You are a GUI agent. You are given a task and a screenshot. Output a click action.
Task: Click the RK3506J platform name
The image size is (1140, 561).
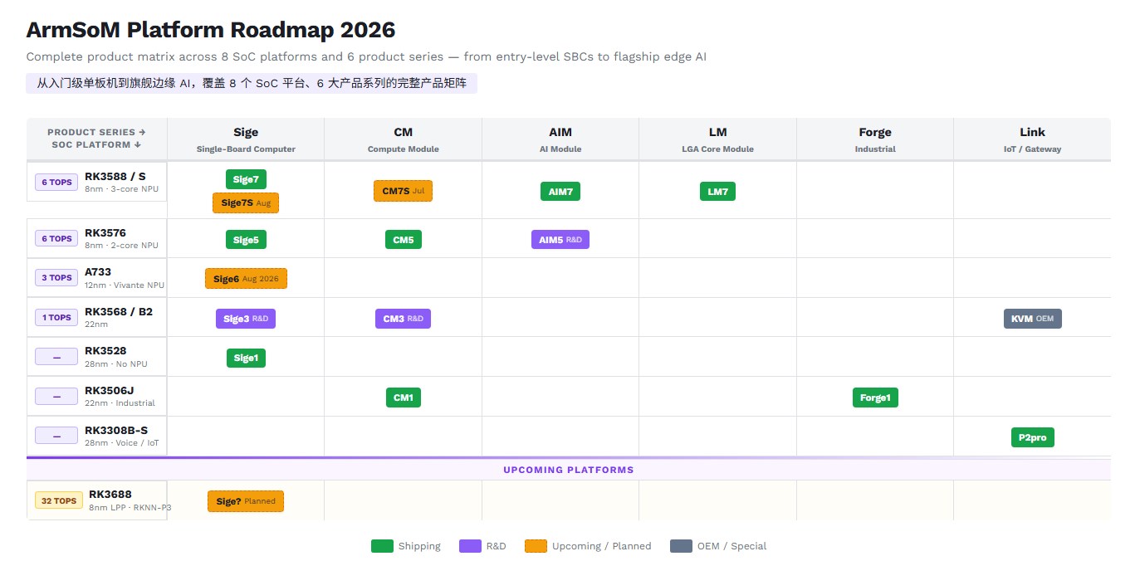108,391
